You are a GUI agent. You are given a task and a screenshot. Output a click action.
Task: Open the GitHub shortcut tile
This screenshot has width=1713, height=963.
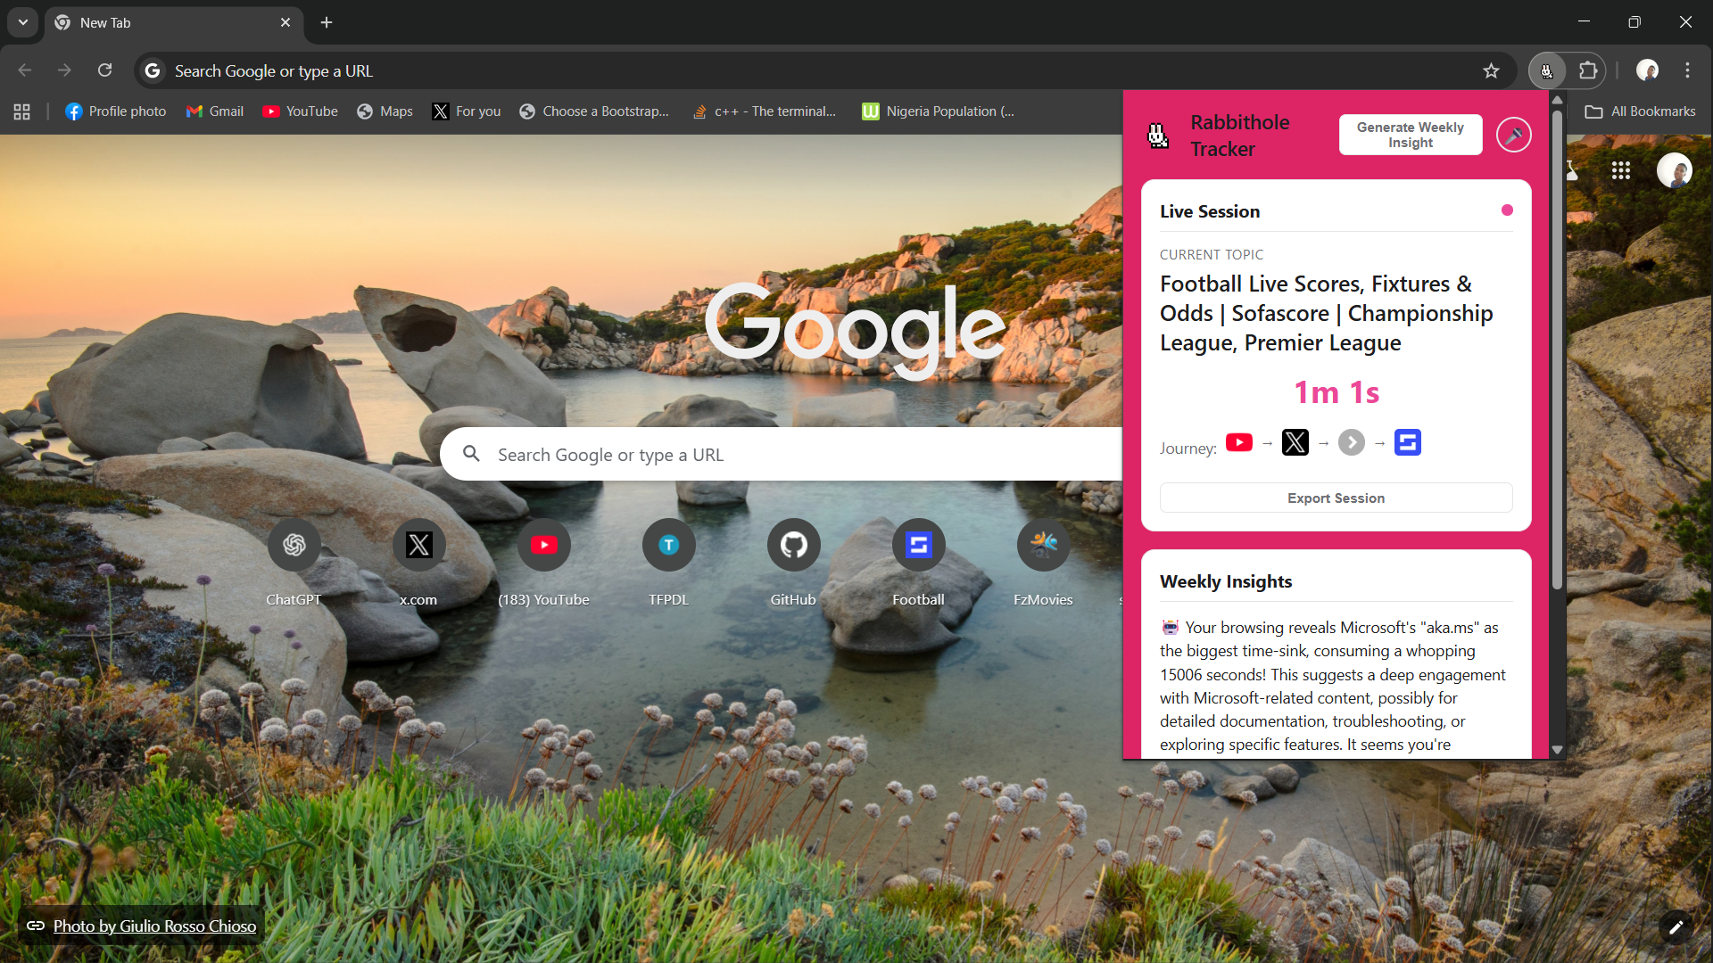[x=793, y=545]
